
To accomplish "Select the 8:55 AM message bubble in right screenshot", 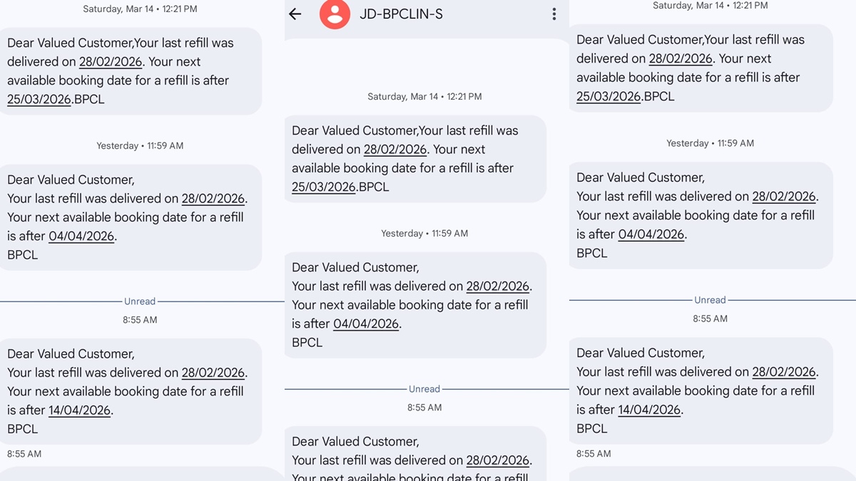I will click(x=700, y=391).
